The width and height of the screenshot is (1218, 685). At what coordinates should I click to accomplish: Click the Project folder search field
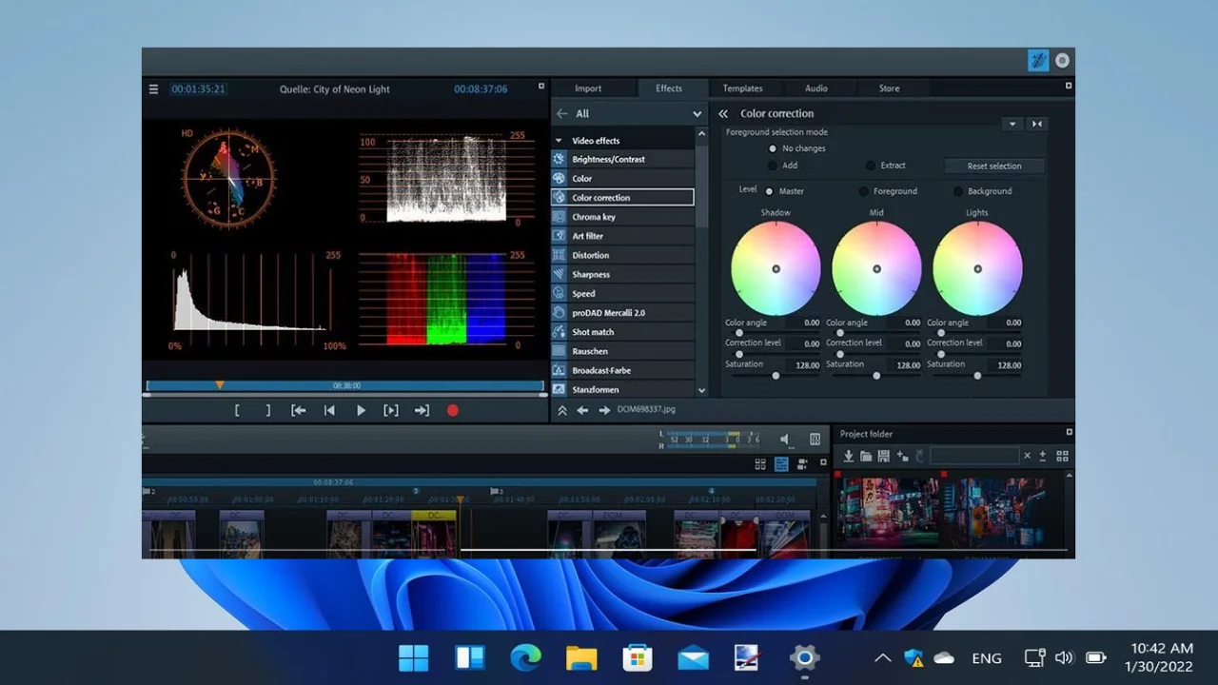pyautogui.click(x=974, y=457)
